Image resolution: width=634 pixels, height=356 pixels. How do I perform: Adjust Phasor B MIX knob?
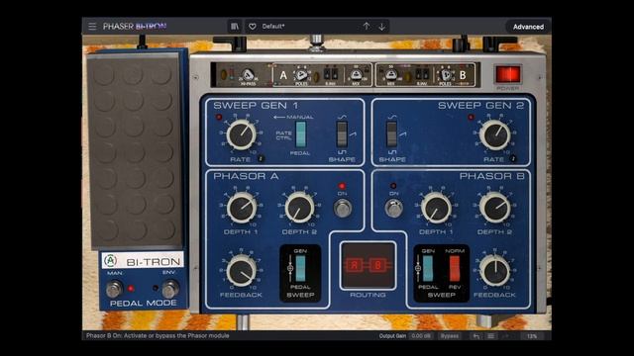pos(390,75)
